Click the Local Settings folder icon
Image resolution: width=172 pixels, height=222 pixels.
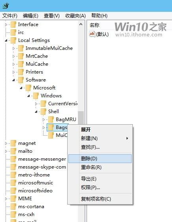coord(13,40)
